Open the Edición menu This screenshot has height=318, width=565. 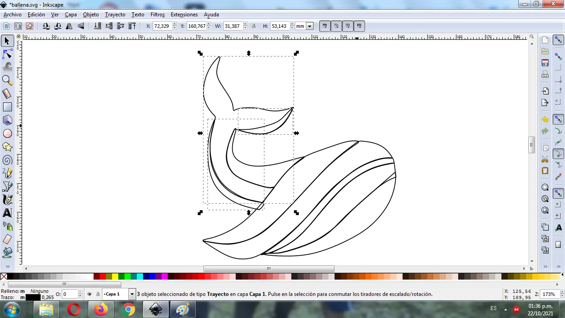(x=36, y=15)
